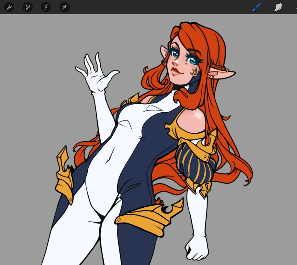Activate the Selection tool

click(46, 7)
